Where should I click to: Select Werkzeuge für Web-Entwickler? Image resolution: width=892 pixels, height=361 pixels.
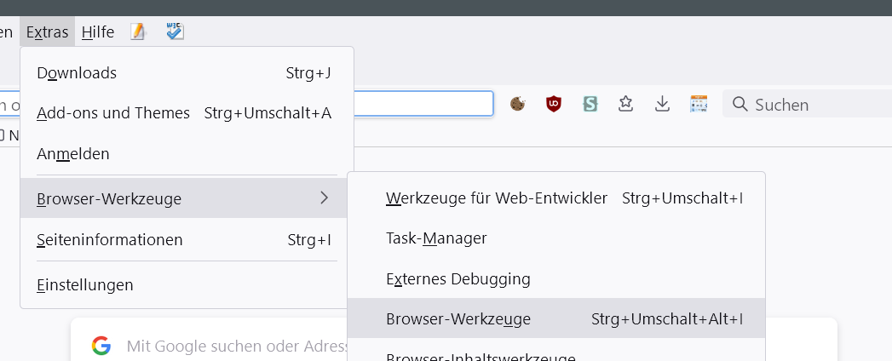(x=497, y=198)
